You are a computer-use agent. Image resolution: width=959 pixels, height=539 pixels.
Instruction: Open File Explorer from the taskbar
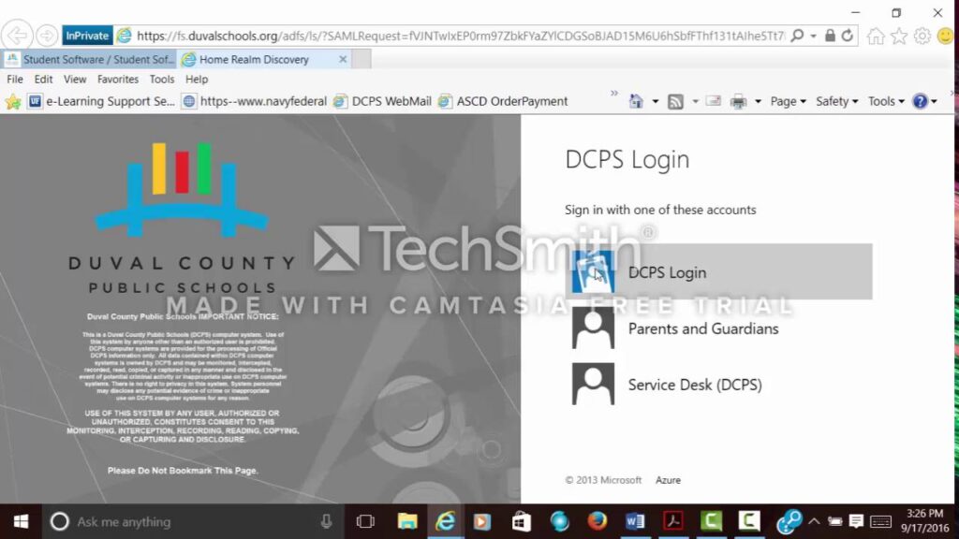[x=407, y=522]
